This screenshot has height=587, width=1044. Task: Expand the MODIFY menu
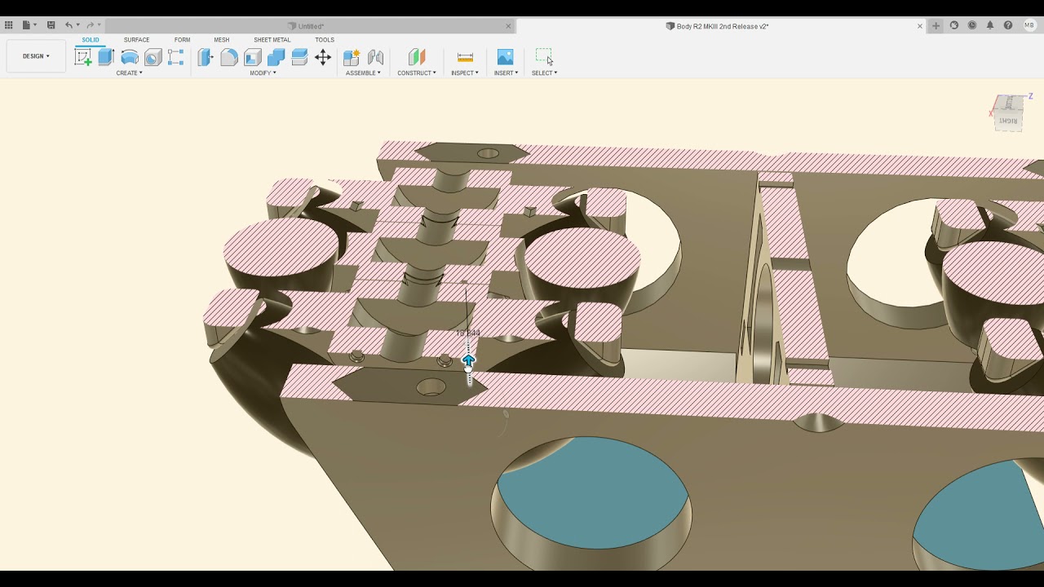click(x=263, y=73)
